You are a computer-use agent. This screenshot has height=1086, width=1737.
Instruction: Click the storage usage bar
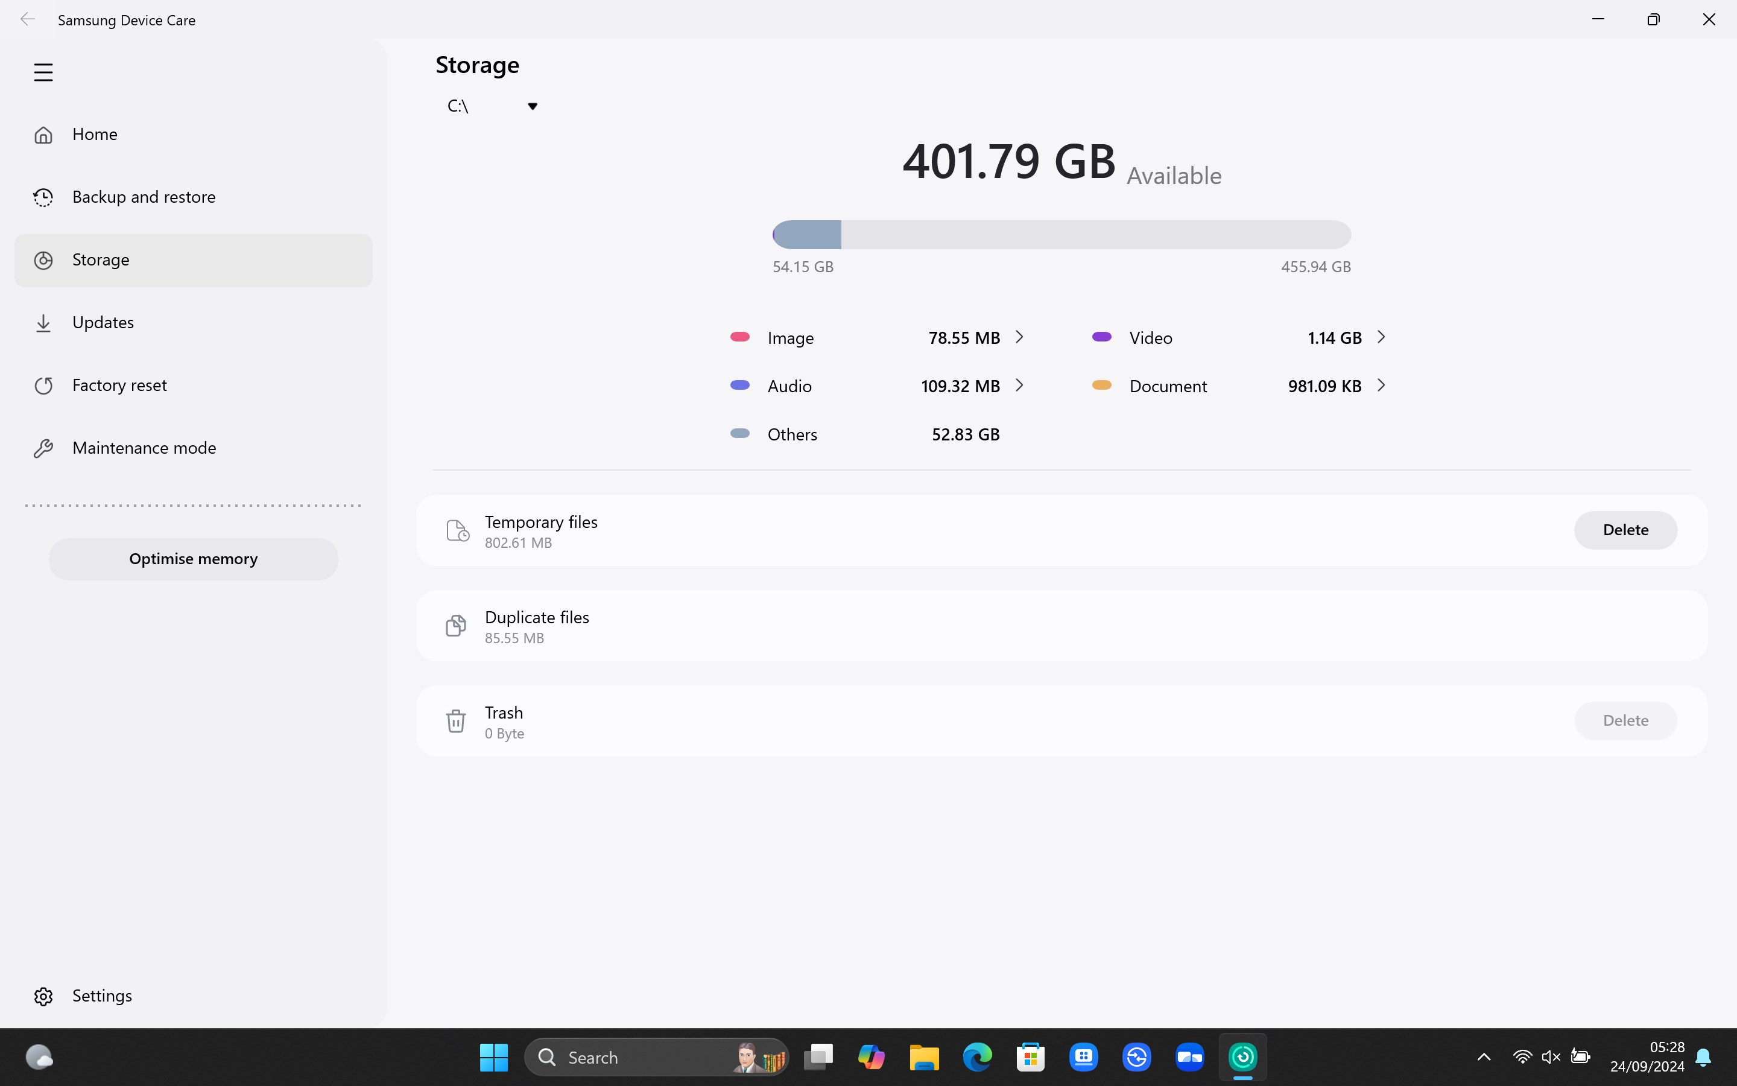(x=1061, y=235)
